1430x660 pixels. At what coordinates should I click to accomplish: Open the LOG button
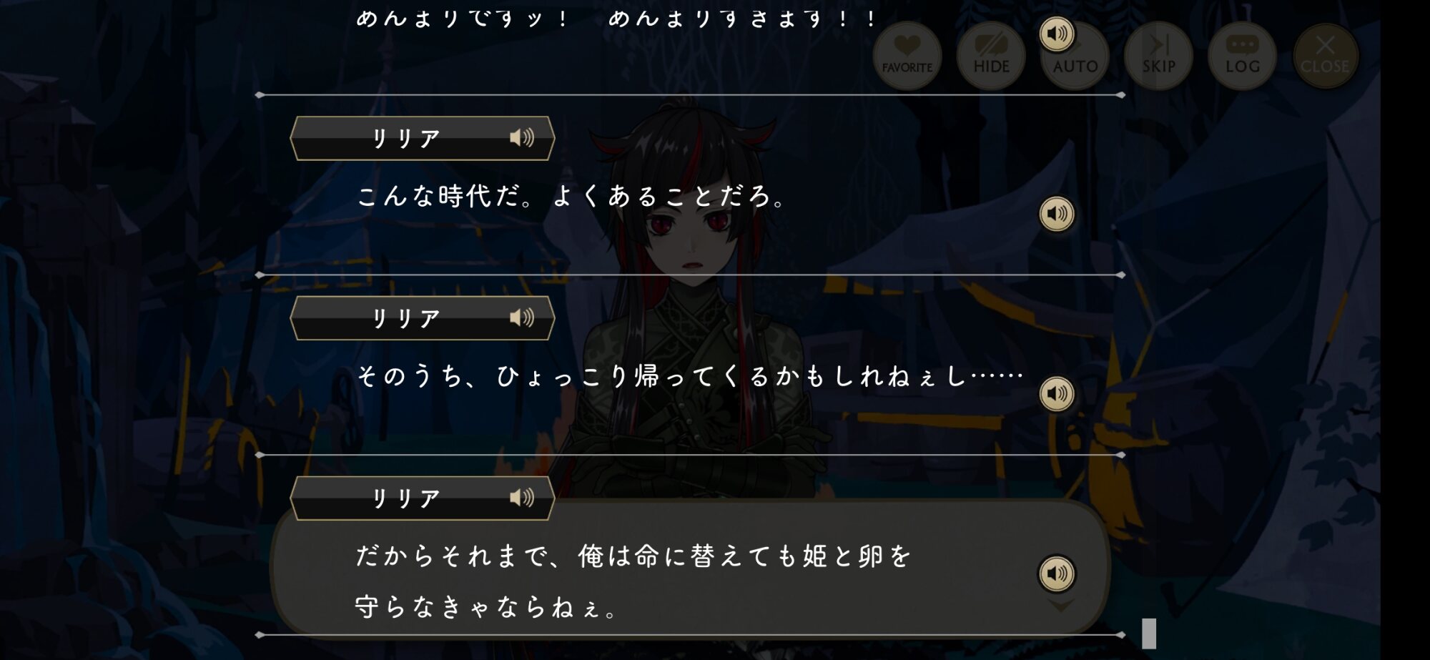point(1242,56)
